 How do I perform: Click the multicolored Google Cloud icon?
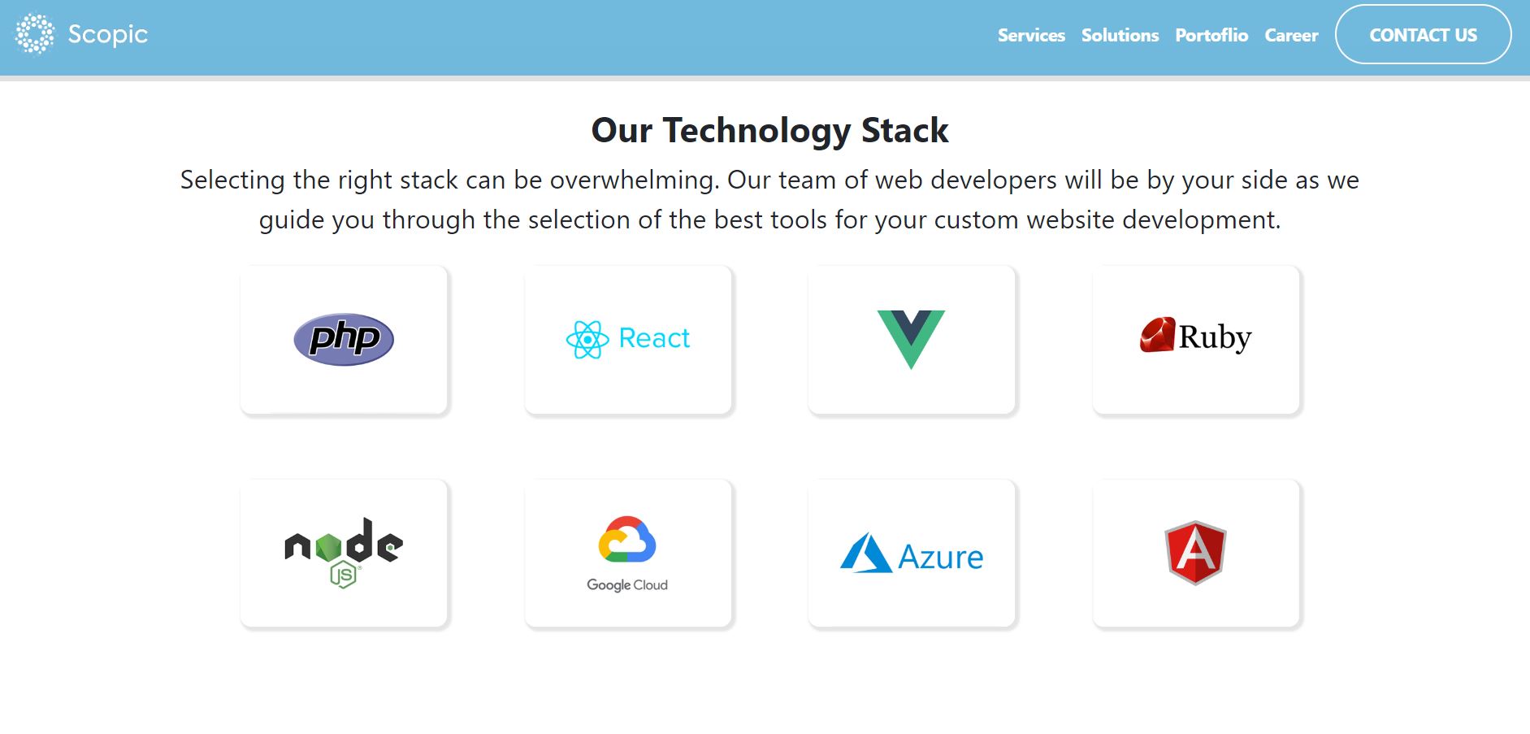[627, 539]
